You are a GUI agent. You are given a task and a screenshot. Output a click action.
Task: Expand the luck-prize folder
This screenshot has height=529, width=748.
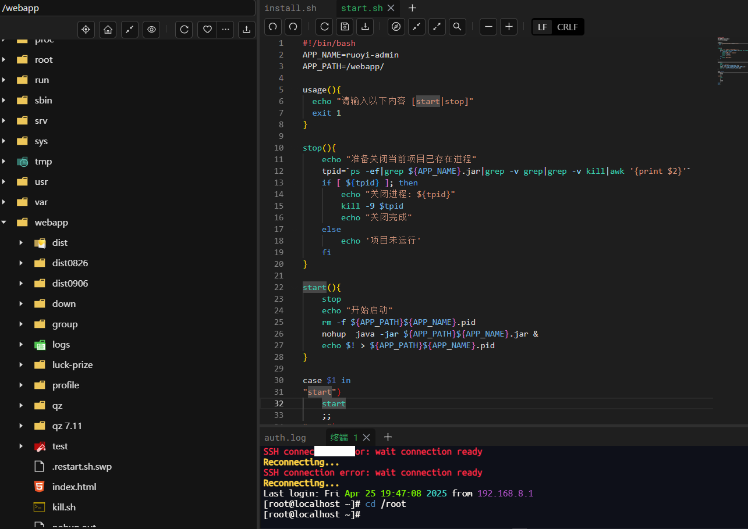[x=21, y=365]
